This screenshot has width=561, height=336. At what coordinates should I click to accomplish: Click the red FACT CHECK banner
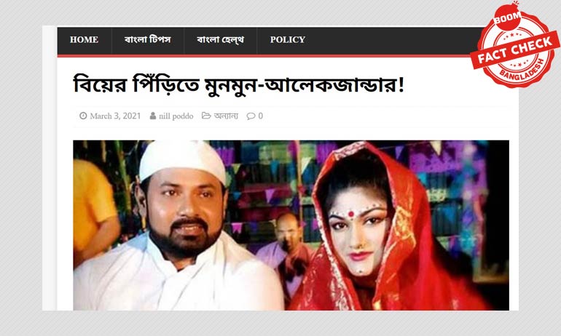[515, 49]
